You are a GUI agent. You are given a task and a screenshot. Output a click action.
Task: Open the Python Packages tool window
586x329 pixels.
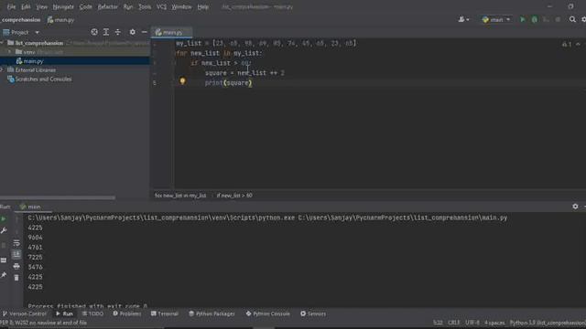point(212,313)
